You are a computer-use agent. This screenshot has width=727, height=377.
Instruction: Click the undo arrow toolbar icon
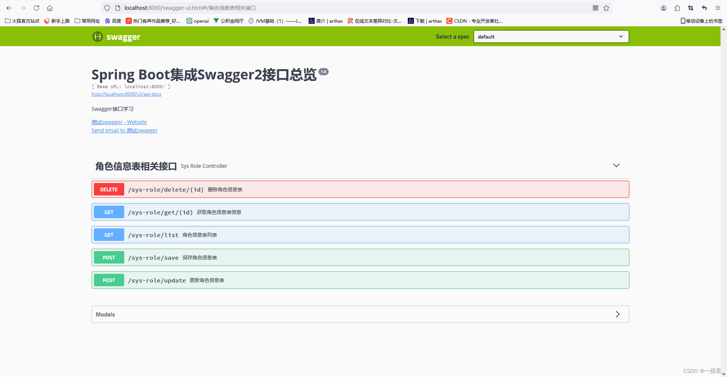(704, 8)
